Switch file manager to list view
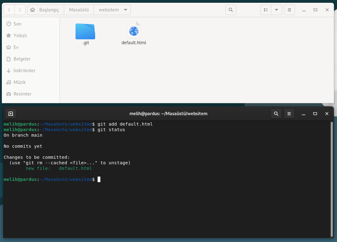Image resolution: width=337 pixels, height=242 pixels. click(x=266, y=10)
